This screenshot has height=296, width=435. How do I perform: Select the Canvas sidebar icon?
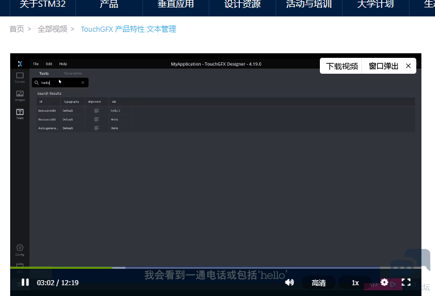coord(20,77)
